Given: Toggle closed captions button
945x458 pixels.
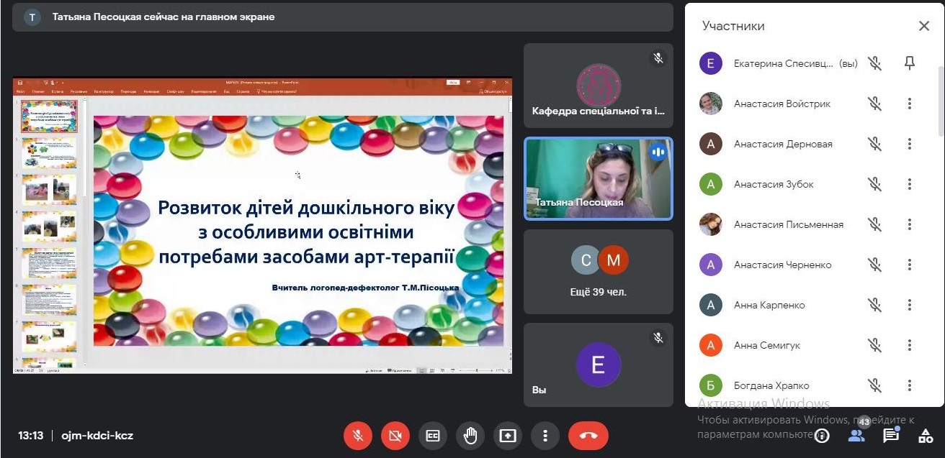Looking at the screenshot, I should pyautogui.click(x=433, y=436).
